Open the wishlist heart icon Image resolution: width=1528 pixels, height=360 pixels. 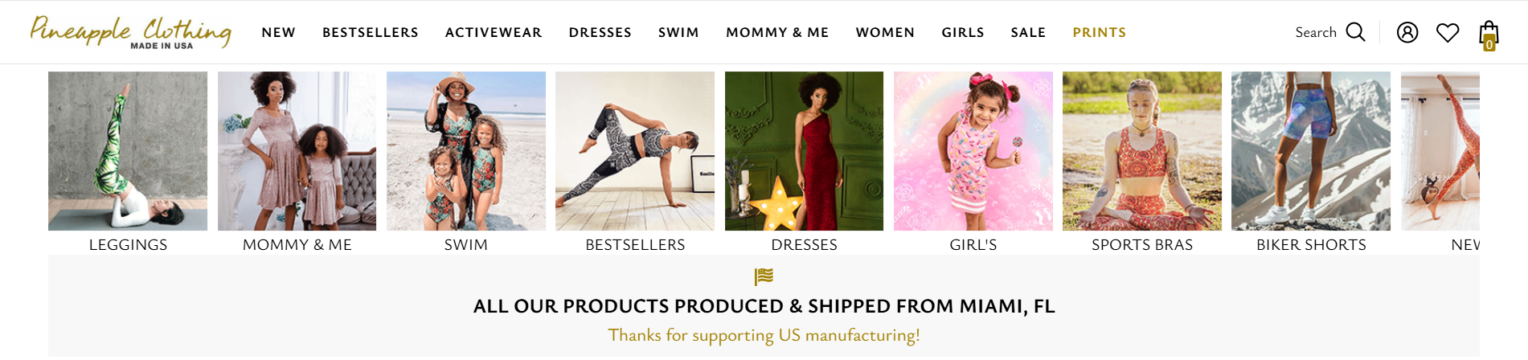click(x=1448, y=33)
